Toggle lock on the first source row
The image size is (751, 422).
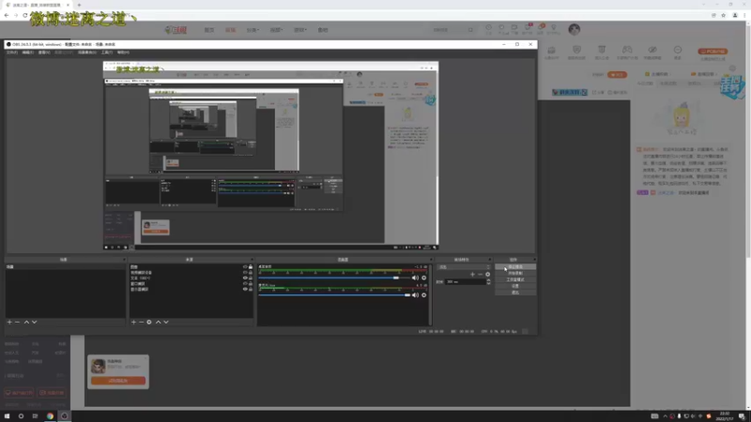click(x=251, y=267)
